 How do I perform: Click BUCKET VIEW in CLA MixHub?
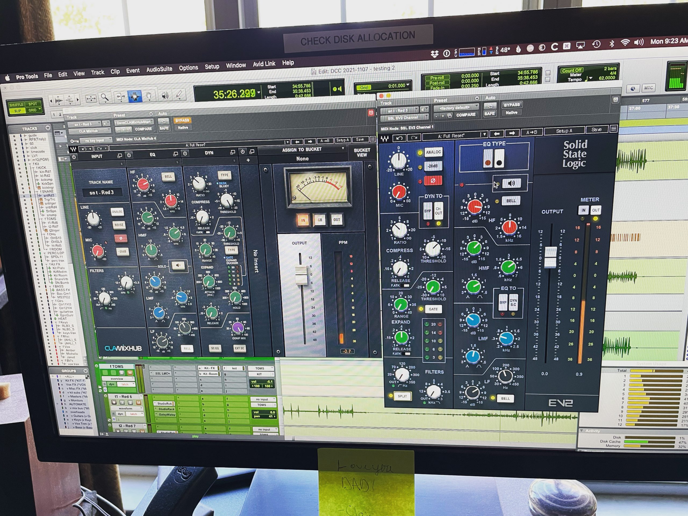(362, 152)
